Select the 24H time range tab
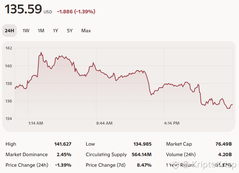This screenshot has width=239, height=173. (x=9, y=31)
